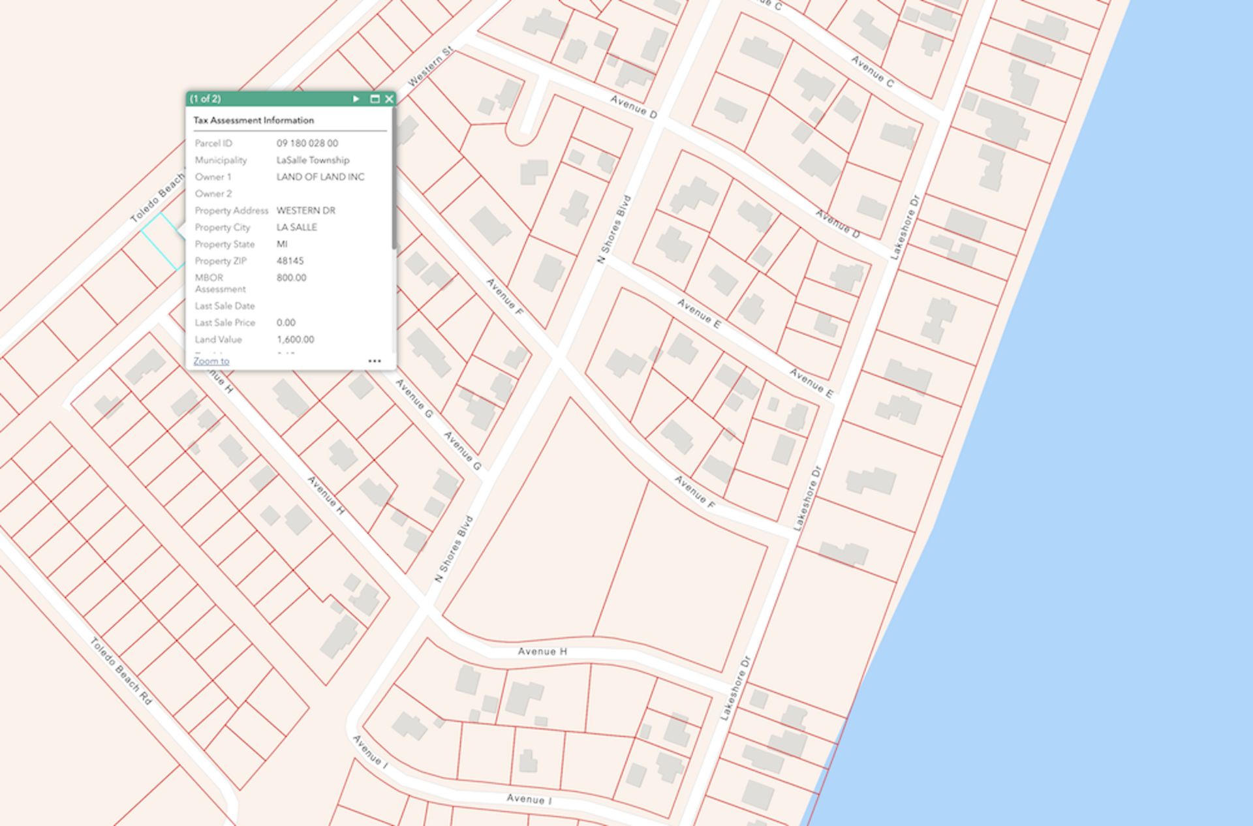Image resolution: width=1253 pixels, height=826 pixels.
Task: Click the 'Property Address' field label
Action: tap(232, 211)
